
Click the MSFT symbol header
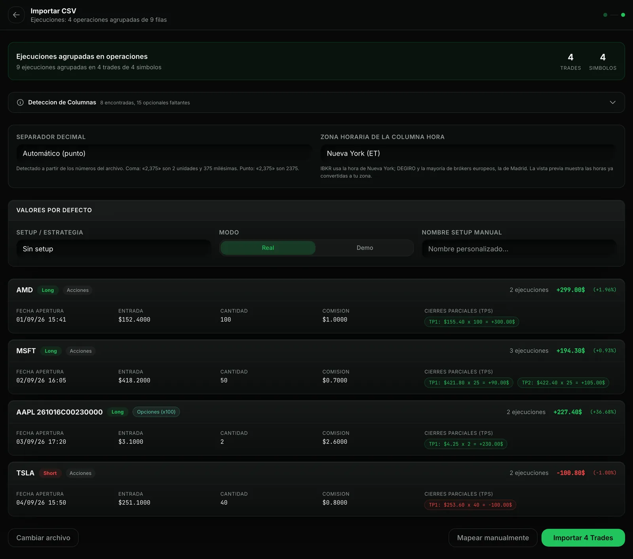26,351
